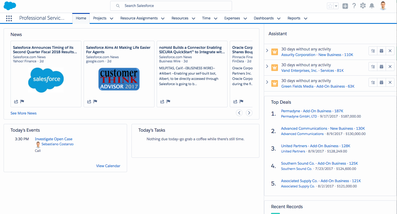Click the See More News link
397x214 pixels.
24,113
